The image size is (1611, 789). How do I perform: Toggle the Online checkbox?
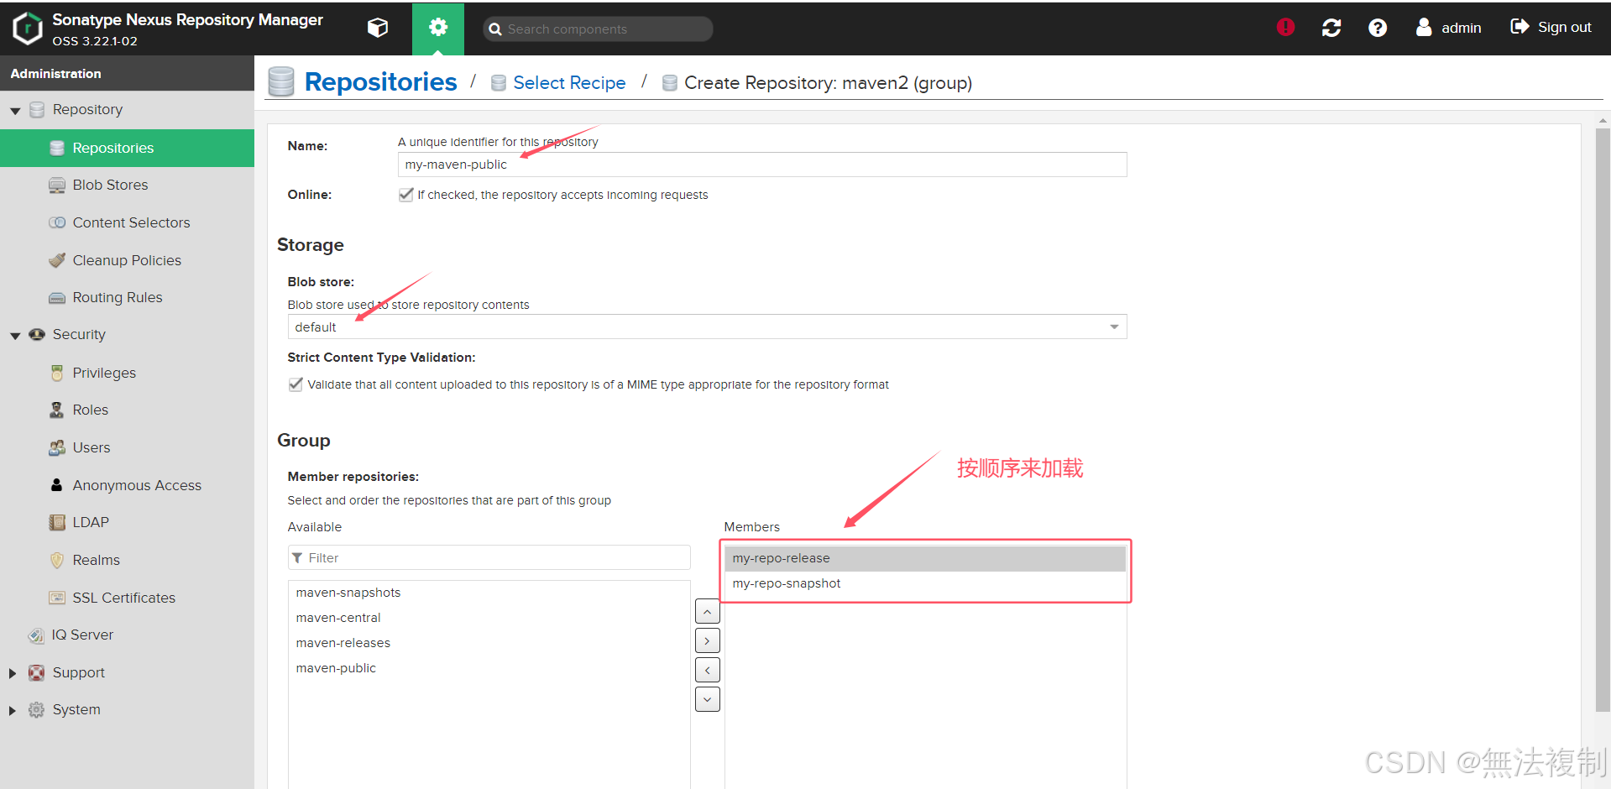(x=406, y=195)
